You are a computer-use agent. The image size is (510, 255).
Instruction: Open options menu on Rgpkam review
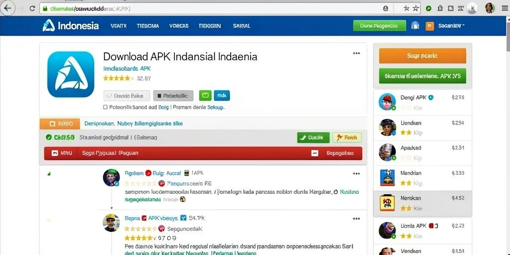click(x=357, y=174)
